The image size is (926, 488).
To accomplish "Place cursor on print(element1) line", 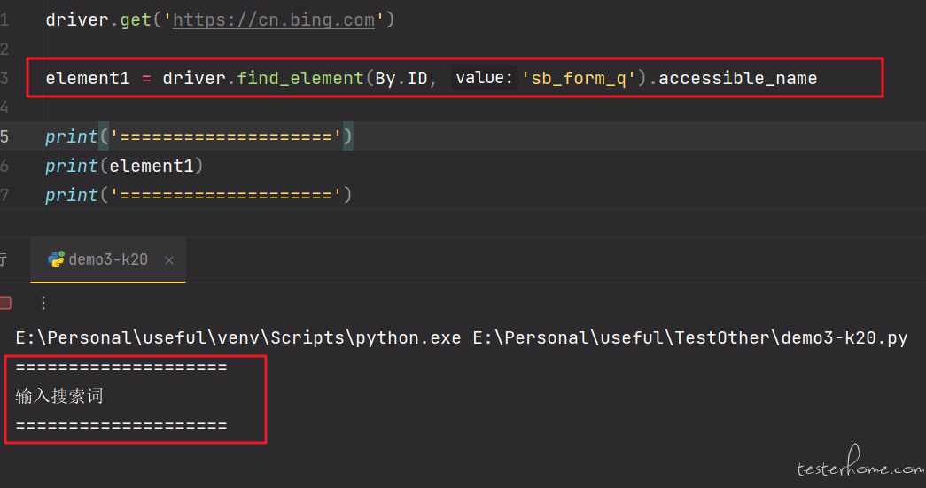I will click(124, 166).
